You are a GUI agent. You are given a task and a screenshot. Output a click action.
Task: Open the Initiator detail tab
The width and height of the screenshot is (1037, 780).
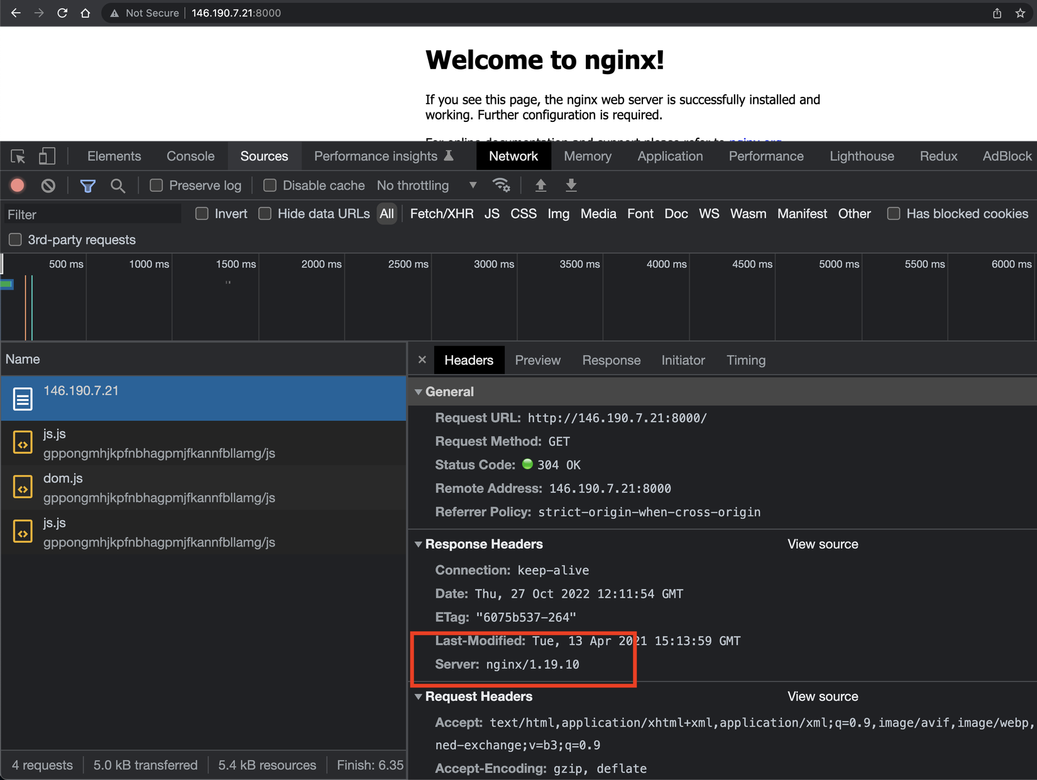(x=683, y=360)
